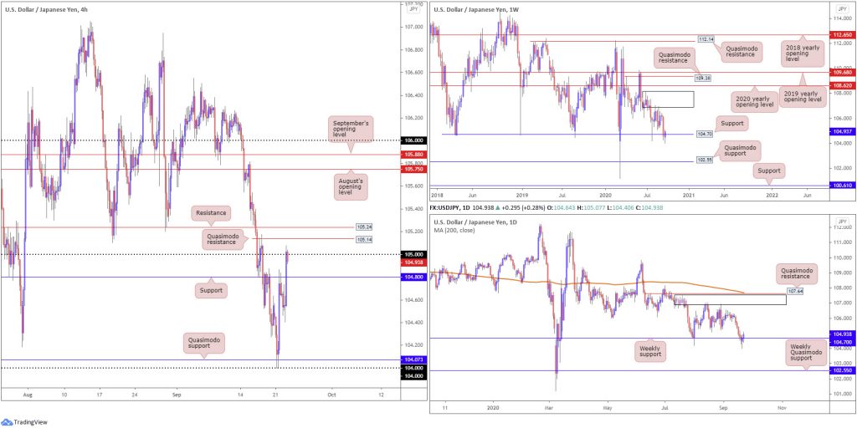Click 'Quasimodo resistance' callout on daily chart
857x428 pixels.
point(798,274)
